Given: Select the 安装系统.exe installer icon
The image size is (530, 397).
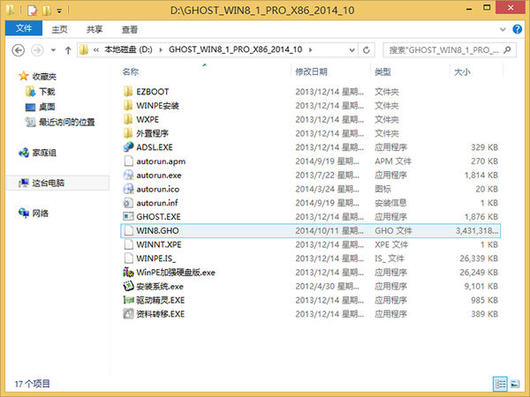Looking at the screenshot, I should click(x=128, y=286).
